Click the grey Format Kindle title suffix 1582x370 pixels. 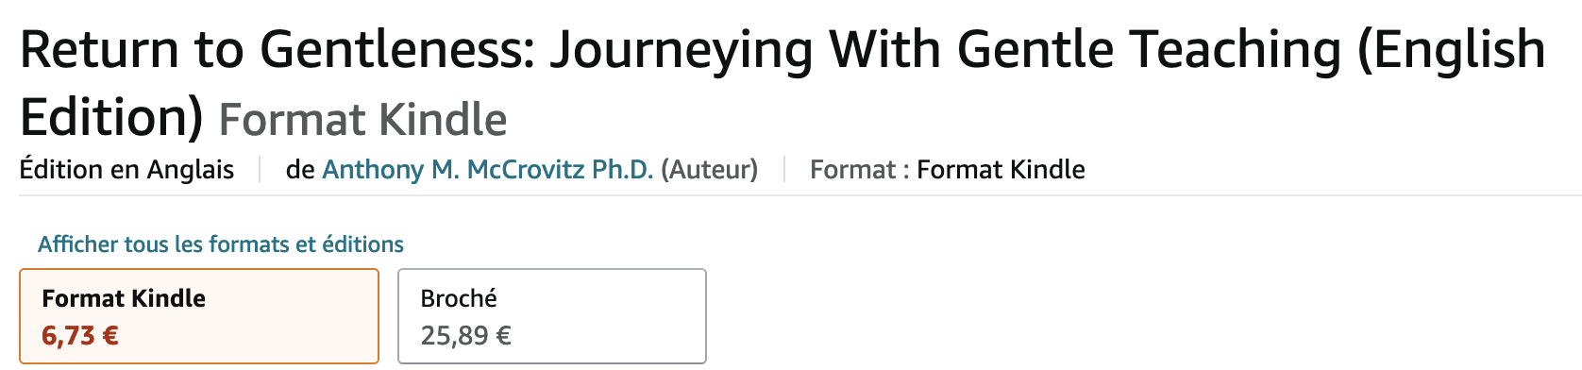pyautogui.click(x=363, y=120)
